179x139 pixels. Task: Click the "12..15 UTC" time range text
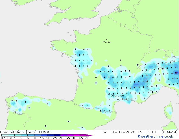click(x=149, y=132)
